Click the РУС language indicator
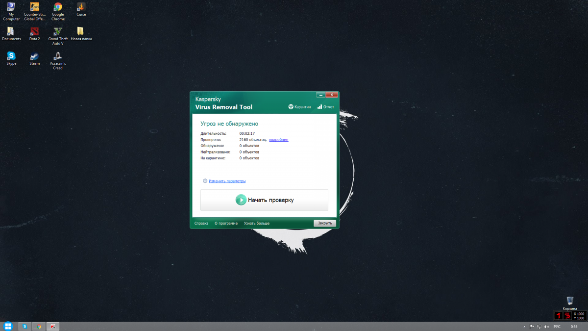Screen dimensions: 588x331 click(x=557, y=326)
